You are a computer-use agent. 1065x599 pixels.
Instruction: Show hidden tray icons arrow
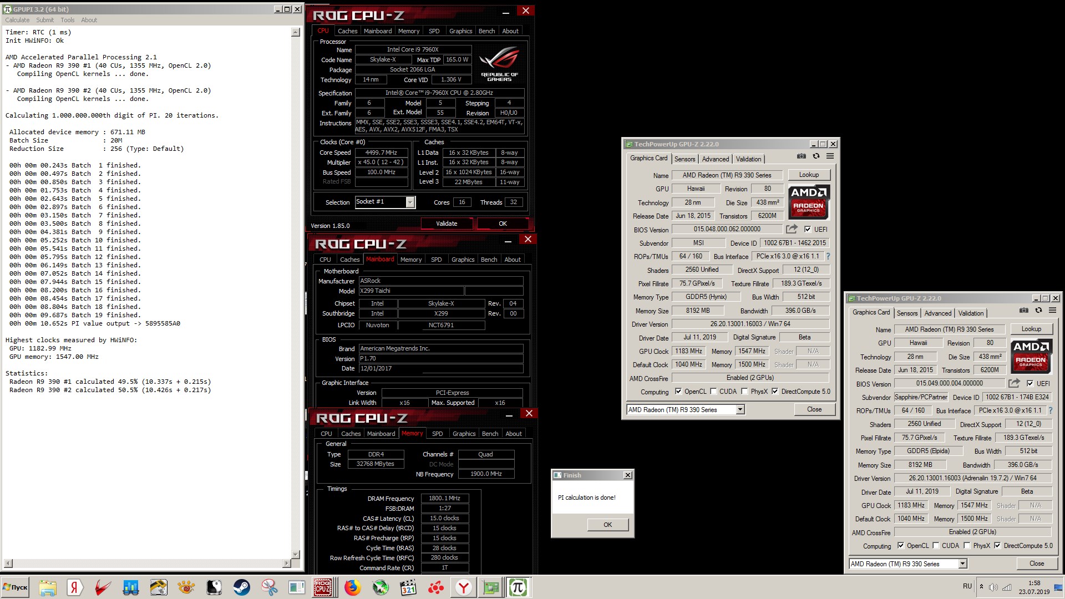point(981,587)
